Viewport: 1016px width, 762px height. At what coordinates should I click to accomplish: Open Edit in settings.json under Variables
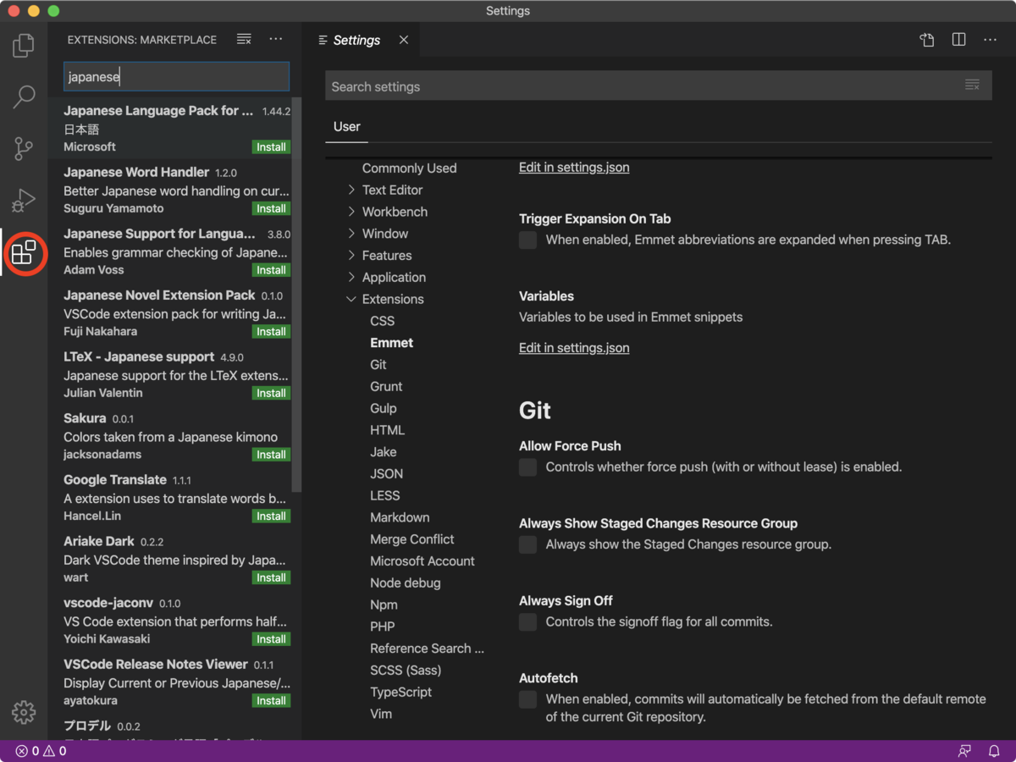[574, 348]
